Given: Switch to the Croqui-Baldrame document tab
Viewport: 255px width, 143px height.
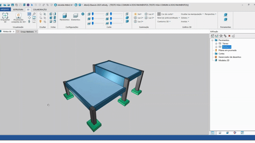Looking at the screenshot, I should (27, 32).
